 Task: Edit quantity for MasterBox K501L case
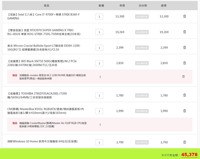pos(99,111)
